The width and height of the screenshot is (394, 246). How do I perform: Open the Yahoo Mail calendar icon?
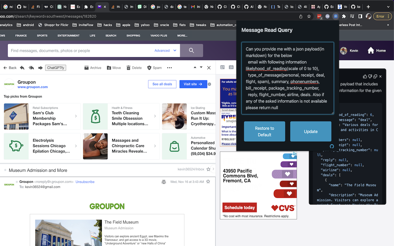click(231, 67)
